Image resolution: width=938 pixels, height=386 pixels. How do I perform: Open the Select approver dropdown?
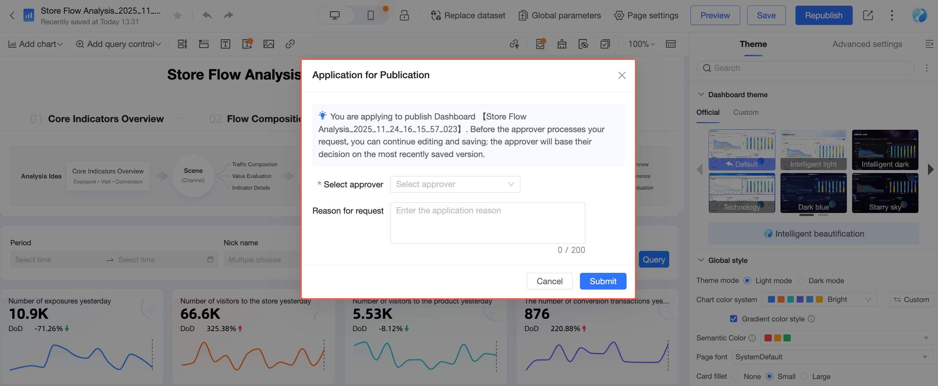click(x=455, y=184)
